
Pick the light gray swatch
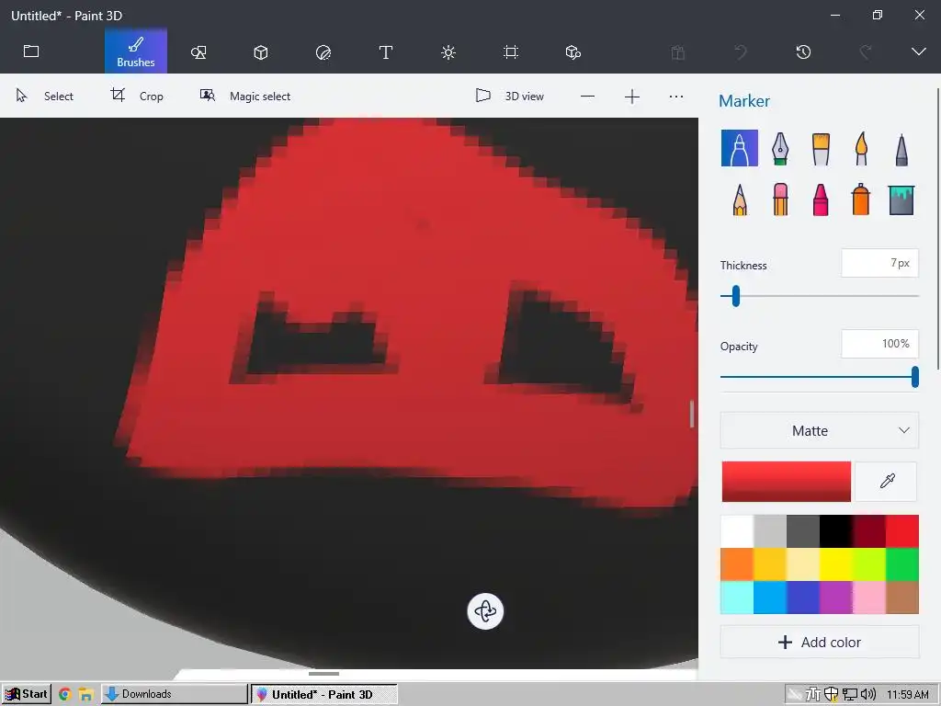pyautogui.click(x=770, y=531)
